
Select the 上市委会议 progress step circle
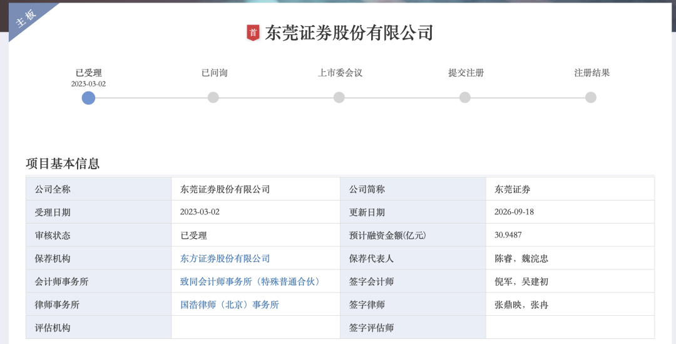click(339, 98)
